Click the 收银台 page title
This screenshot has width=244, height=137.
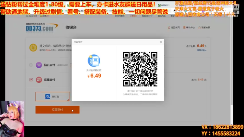[x=71, y=27]
